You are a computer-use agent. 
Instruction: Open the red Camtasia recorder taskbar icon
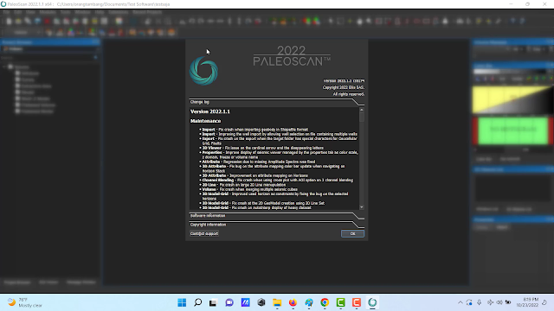point(357,302)
